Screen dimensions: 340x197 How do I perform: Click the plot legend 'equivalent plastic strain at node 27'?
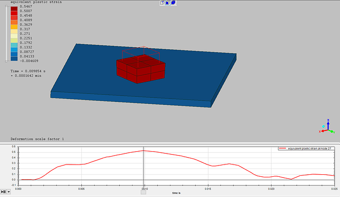click(306, 148)
